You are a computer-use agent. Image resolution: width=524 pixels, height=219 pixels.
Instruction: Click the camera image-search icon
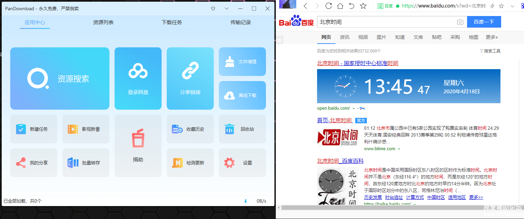460,22
